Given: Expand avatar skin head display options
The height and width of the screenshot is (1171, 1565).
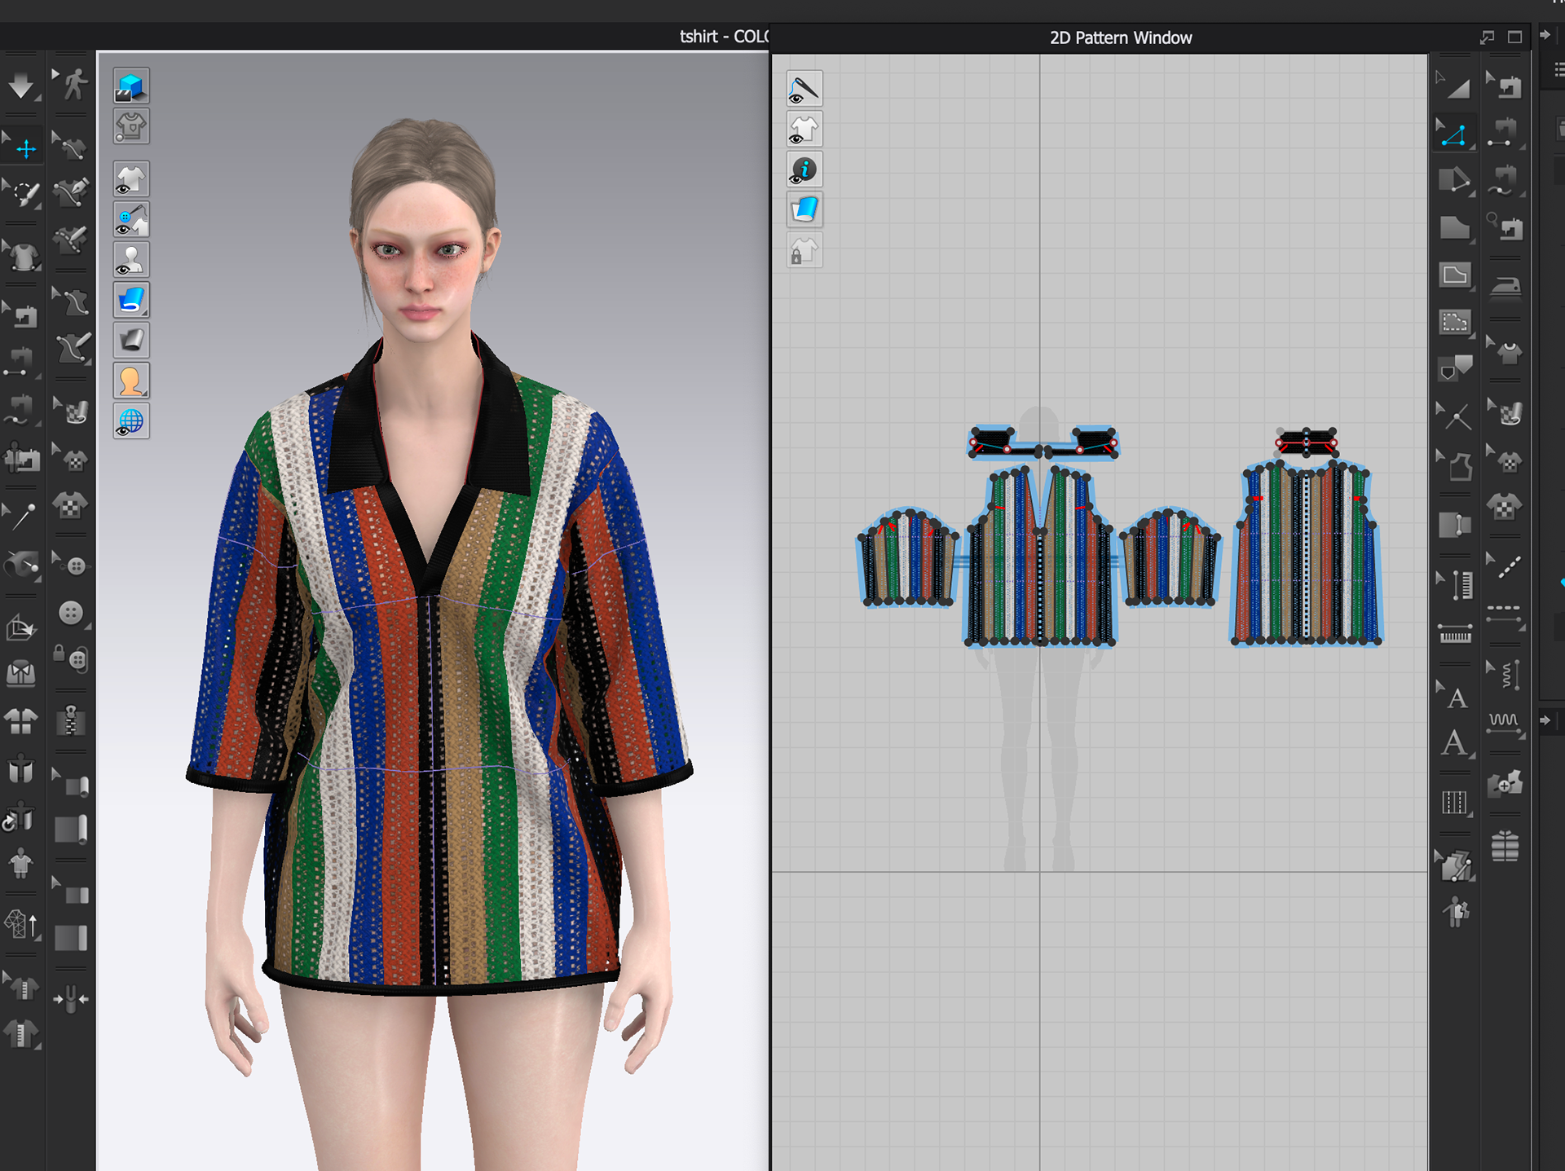Looking at the screenshot, I should tap(131, 381).
